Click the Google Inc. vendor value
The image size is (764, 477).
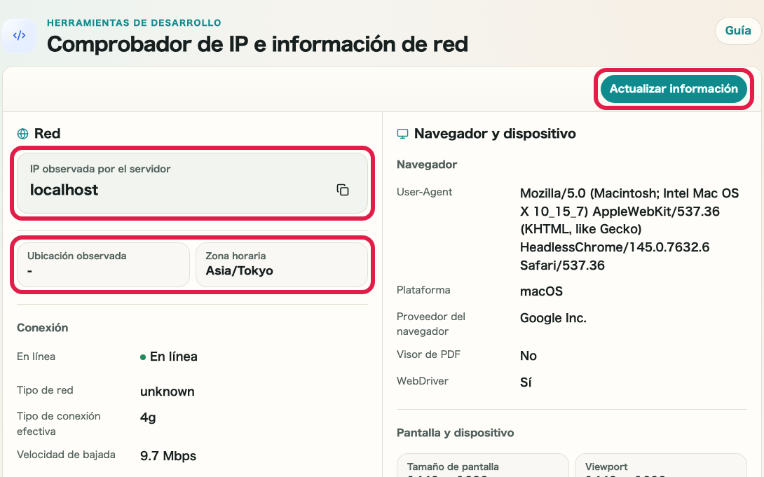pyautogui.click(x=553, y=318)
